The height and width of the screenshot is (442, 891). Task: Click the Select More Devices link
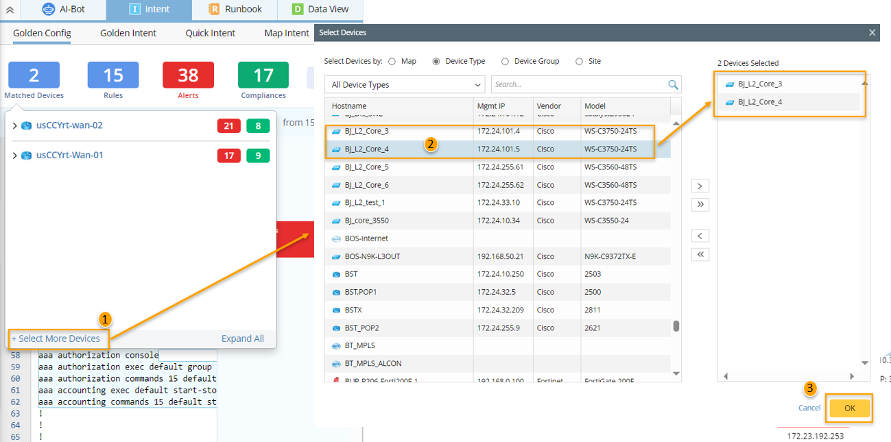point(56,339)
